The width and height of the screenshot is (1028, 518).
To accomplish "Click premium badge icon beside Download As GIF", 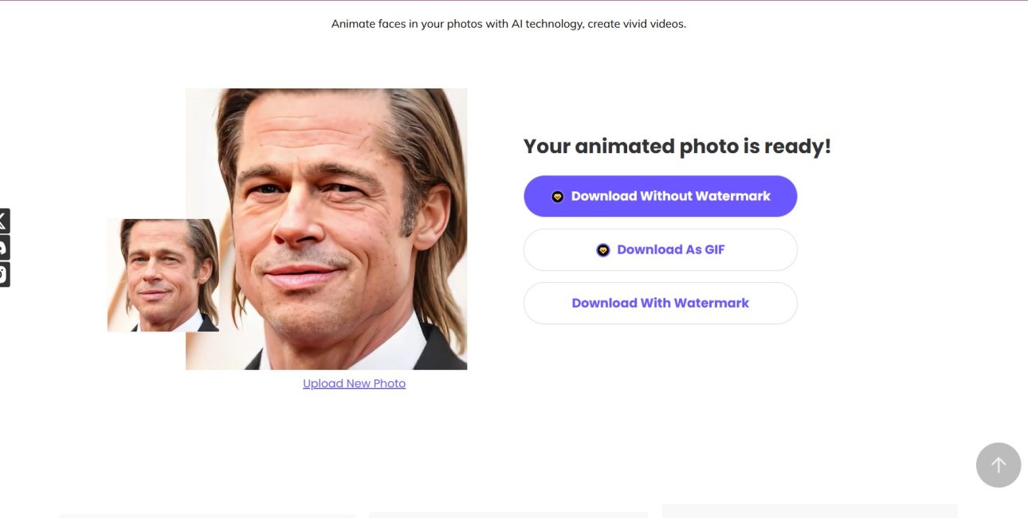I will (x=603, y=249).
